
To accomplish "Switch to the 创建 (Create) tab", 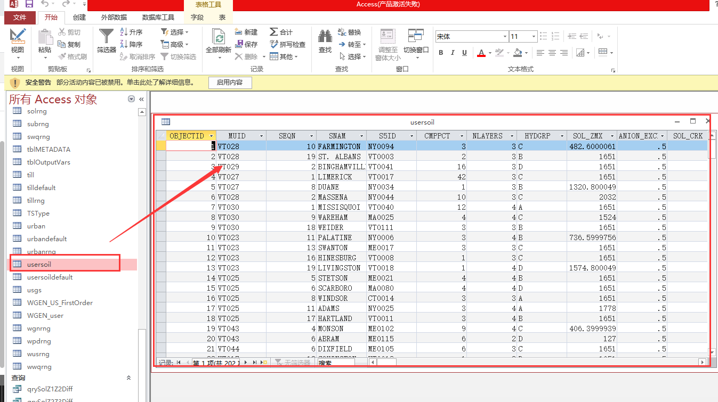I will pos(79,17).
